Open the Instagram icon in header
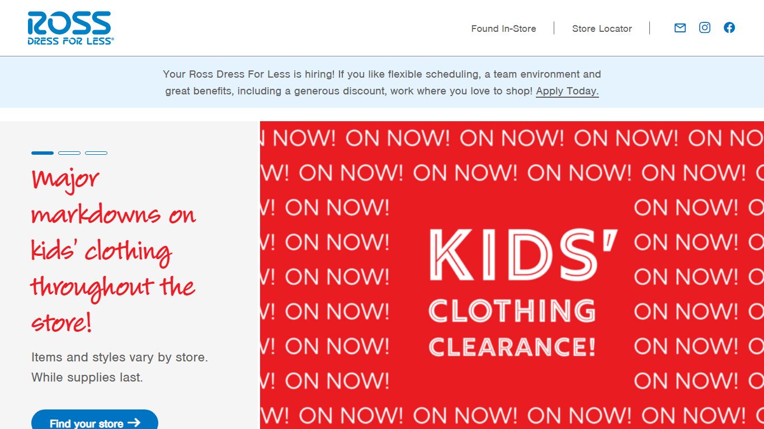The image size is (764, 429). coord(705,28)
